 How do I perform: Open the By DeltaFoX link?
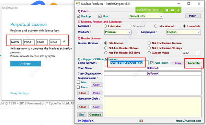(85, 121)
